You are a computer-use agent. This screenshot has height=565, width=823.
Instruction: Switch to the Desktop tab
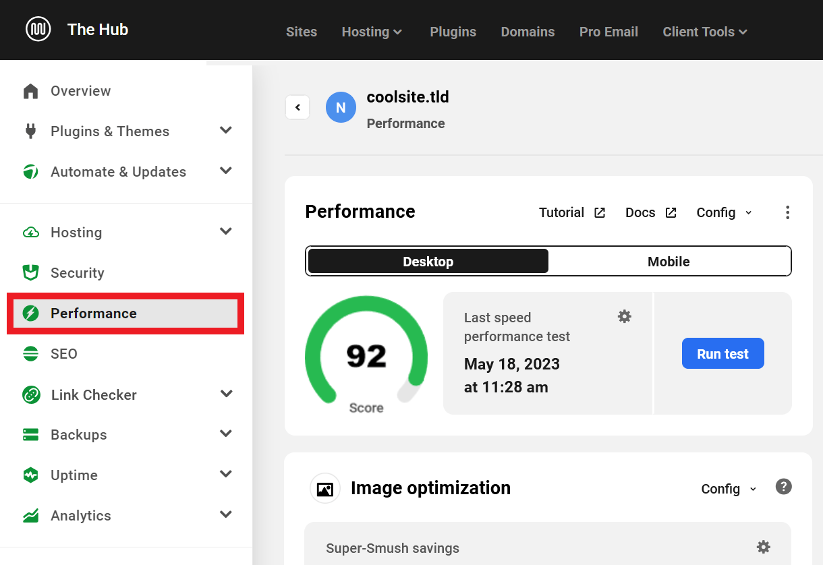428,262
